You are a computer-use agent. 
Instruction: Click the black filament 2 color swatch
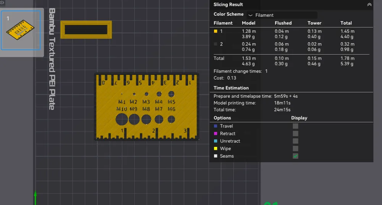click(215, 44)
